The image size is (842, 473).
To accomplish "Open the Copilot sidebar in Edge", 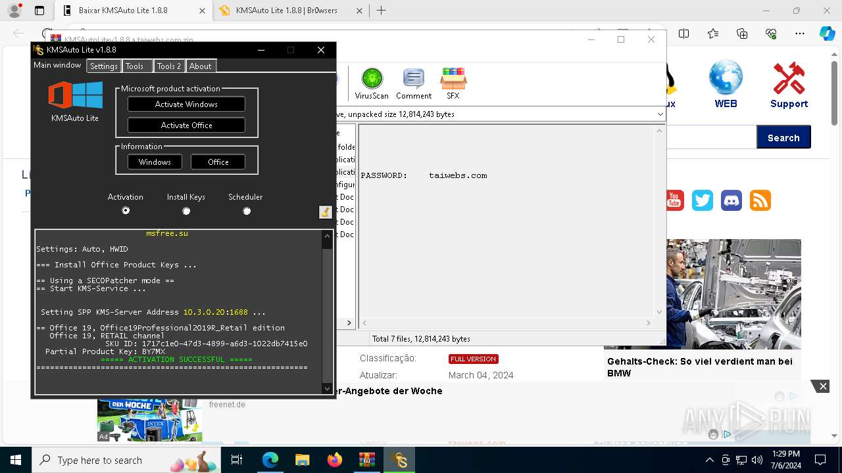I will [x=827, y=34].
